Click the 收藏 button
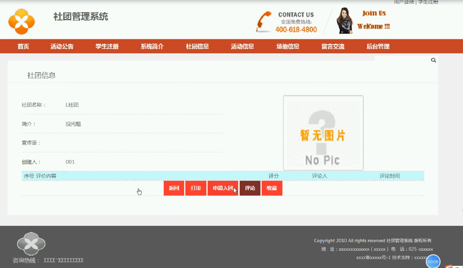The image size is (463, 268). coord(272,188)
